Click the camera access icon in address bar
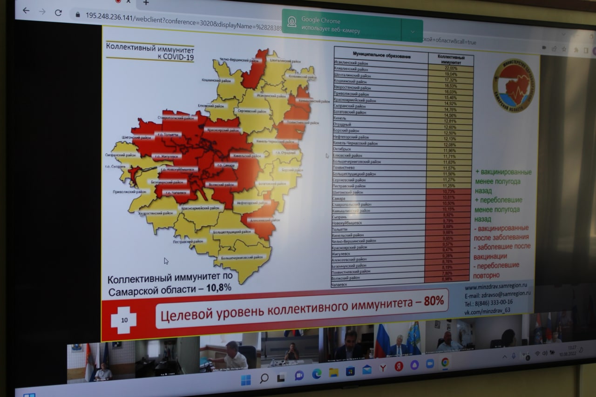The image size is (596, 397). coord(544,47)
